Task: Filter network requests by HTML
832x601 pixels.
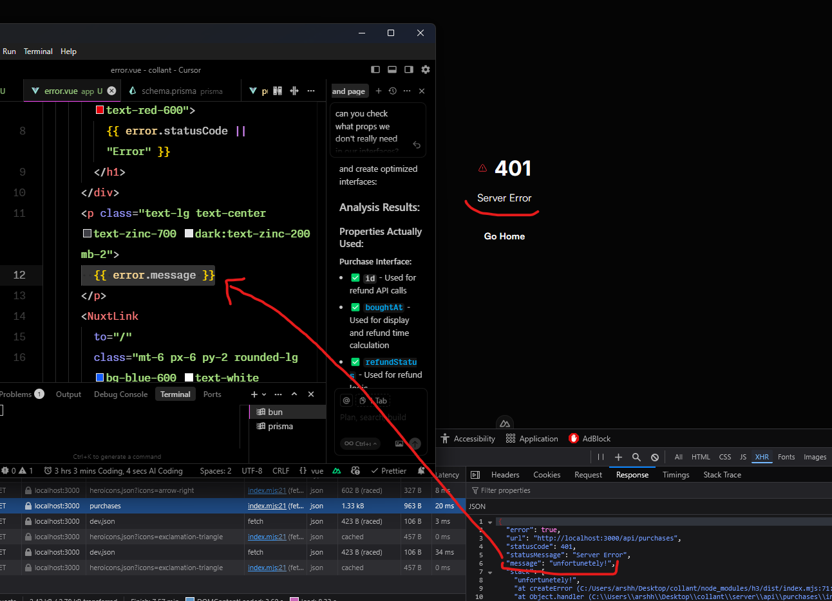Action: click(701, 457)
